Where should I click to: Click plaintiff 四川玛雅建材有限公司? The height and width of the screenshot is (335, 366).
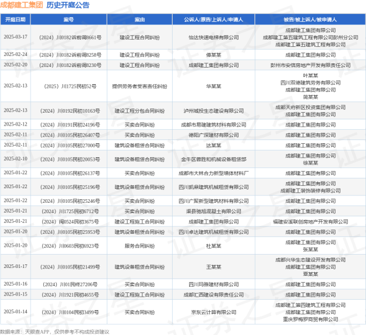tap(213, 284)
